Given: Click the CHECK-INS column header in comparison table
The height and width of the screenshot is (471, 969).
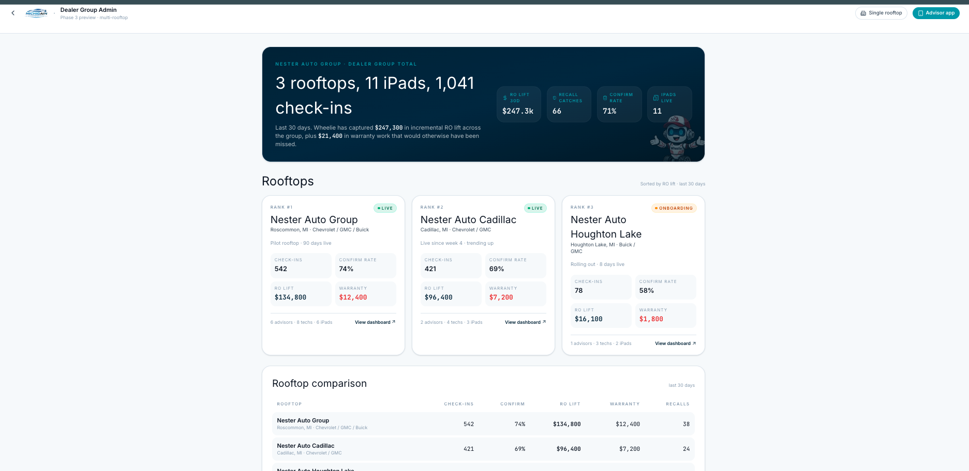Looking at the screenshot, I should (459, 404).
